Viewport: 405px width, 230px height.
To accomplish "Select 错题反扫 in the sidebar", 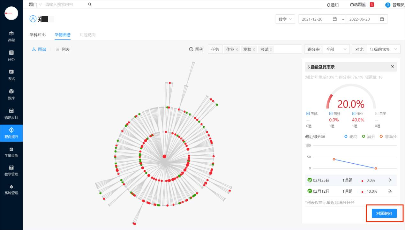I will pyautogui.click(x=11, y=114).
